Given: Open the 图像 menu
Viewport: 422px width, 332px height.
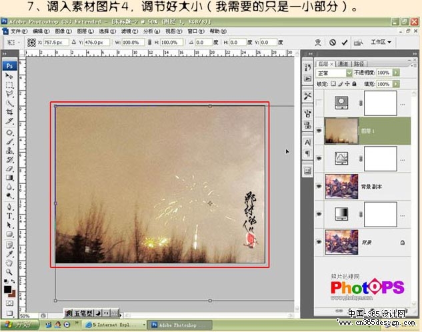Looking at the screenshot, I should (63, 31).
